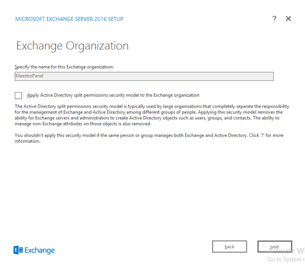Enable Active Directory split permissions checkbox
Image resolution: width=305 pixels, height=268 pixels.
[18, 95]
